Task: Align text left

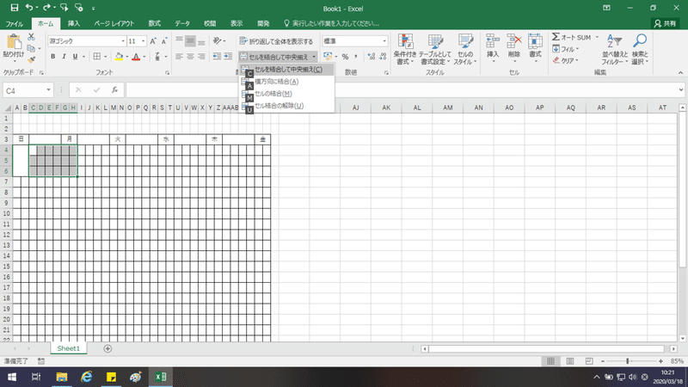Action: pyautogui.click(x=179, y=57)
